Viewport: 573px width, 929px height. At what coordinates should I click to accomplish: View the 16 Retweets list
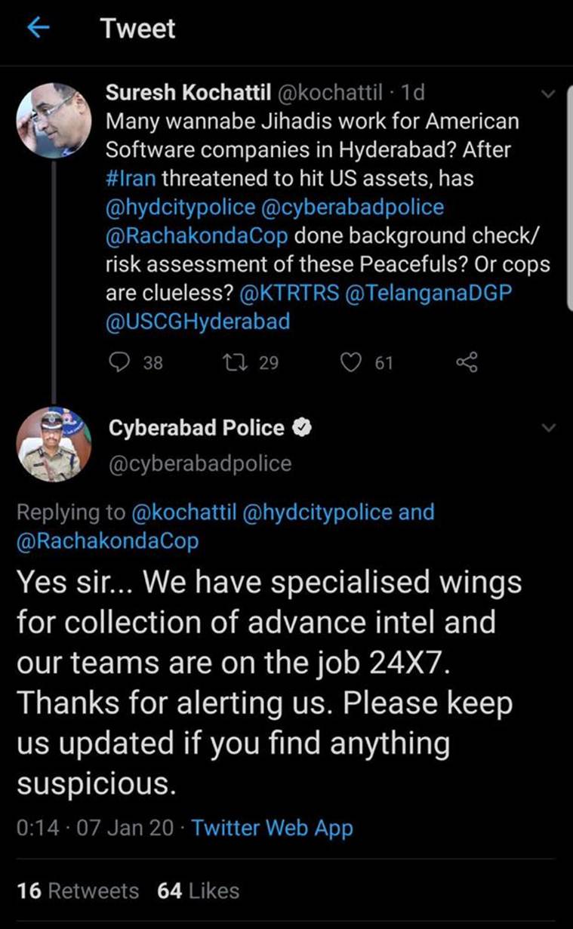[x=78, y=891]
